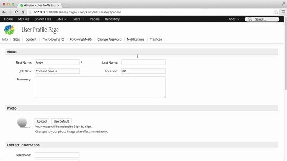Screen dimensions: 287x161
Task: Open My Files
Action: tap(24, 19)
